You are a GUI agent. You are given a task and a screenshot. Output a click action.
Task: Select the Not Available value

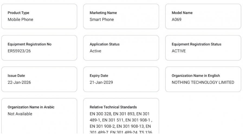pyautogui.click(x=20, y=114)
